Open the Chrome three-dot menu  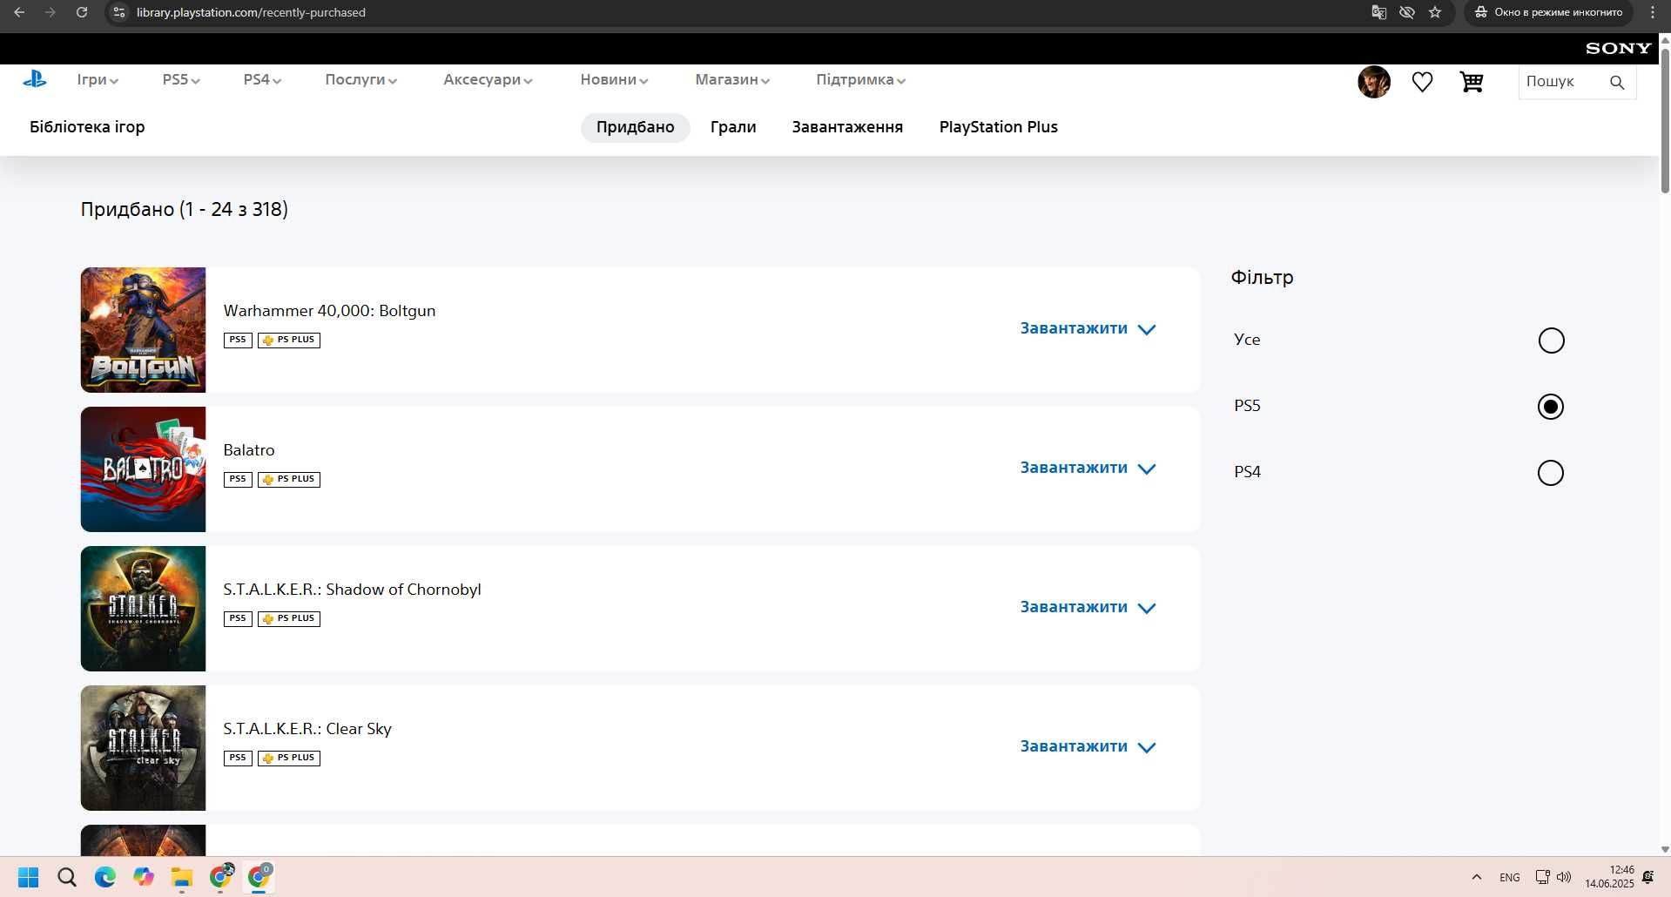point(1653,12)
